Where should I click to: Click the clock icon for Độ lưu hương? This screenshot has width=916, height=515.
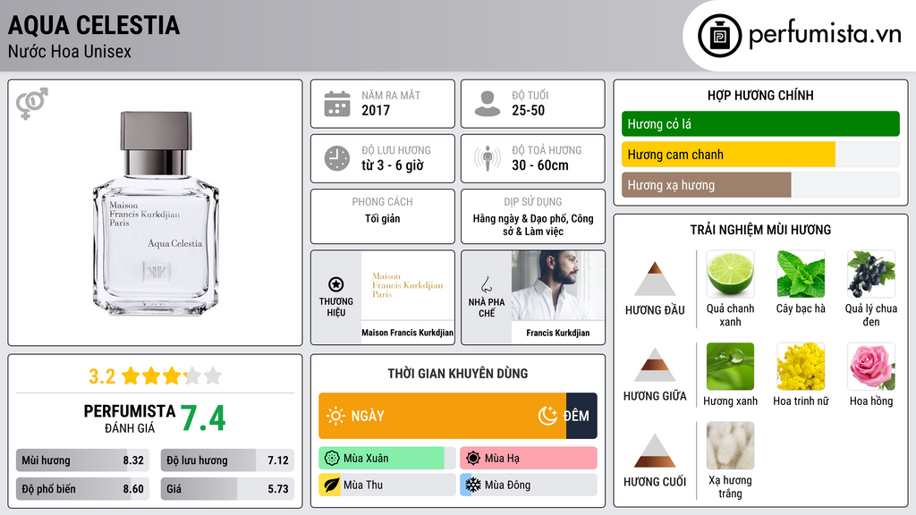click(337, 158)
